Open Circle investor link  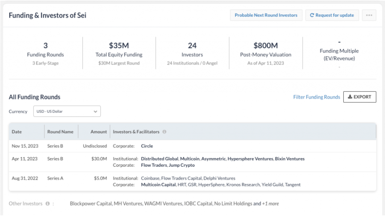tap(147, 146)
